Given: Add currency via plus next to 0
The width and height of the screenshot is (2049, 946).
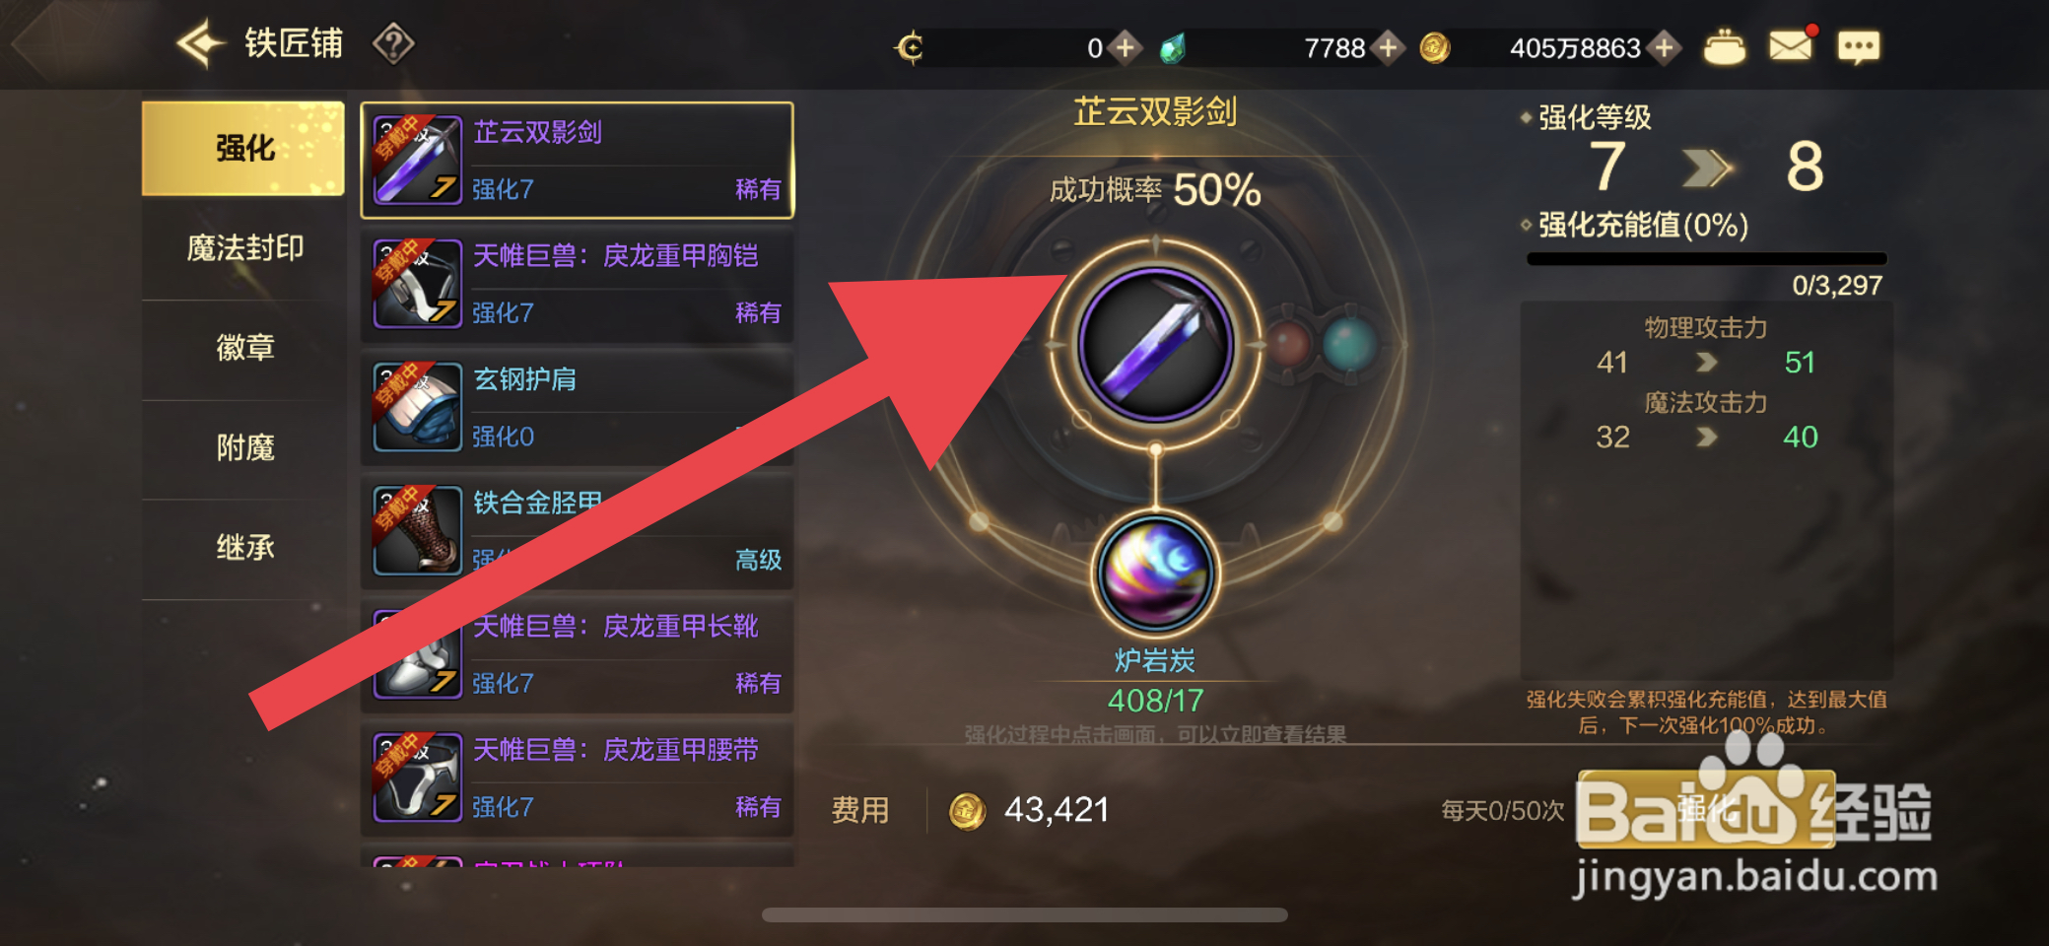Looking at the screenshot, I should tap(1125, 47).
